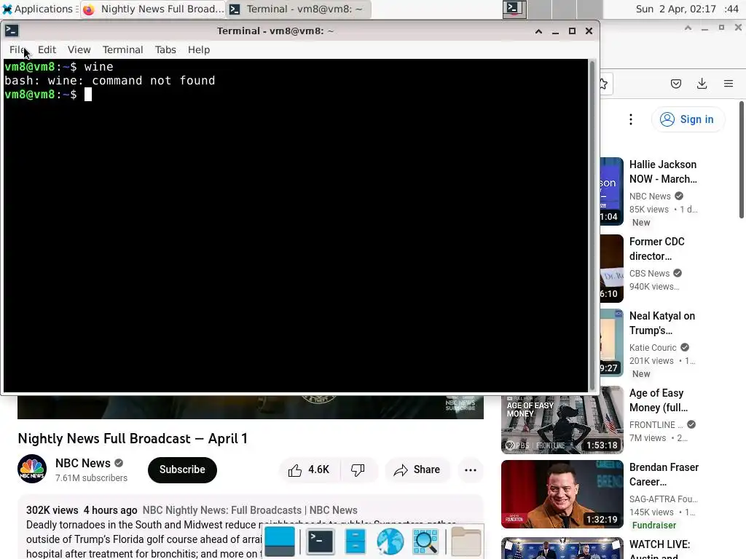Open the terminal window menu icon in the title bar
Screen dimensions: 746x559
coord(12,31)
